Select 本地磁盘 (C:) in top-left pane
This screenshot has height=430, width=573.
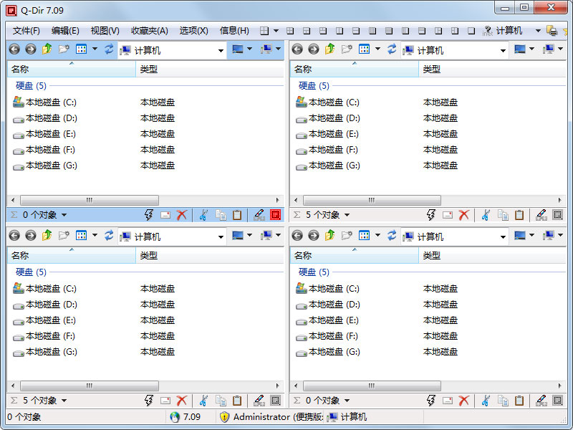tap(44, 102)
